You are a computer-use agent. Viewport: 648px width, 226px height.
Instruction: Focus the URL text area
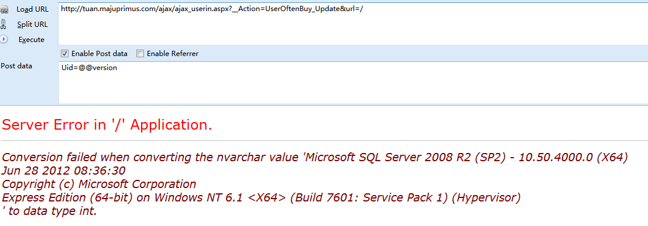(x=353, y=24)
